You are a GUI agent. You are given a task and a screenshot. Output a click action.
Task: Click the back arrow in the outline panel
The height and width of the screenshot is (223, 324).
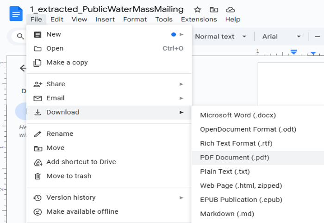pos(23,68)
